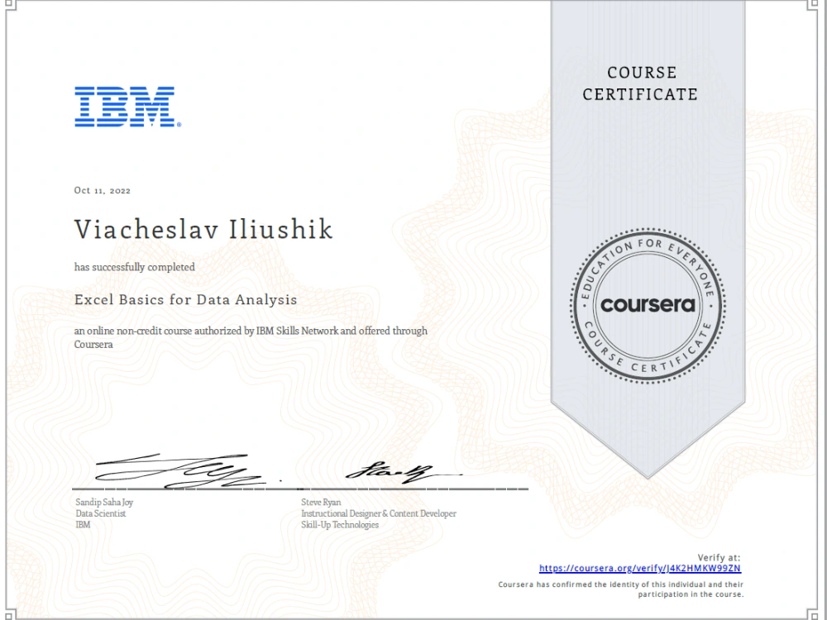Click the online non-credit course description
Image resolution: width=827 pixels, height=620 pixels.
(251, 337)
